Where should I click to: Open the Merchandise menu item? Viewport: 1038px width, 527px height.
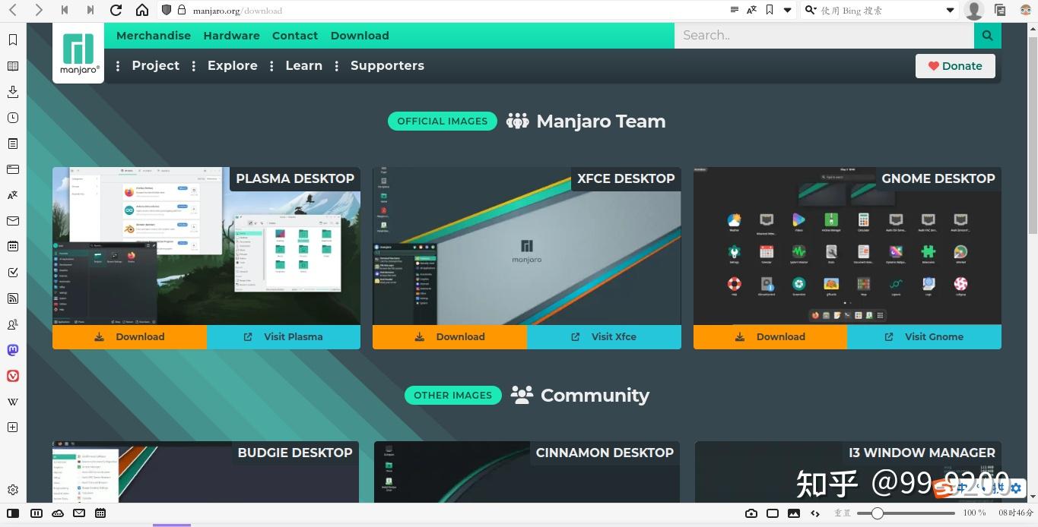[x=154, y=36]
